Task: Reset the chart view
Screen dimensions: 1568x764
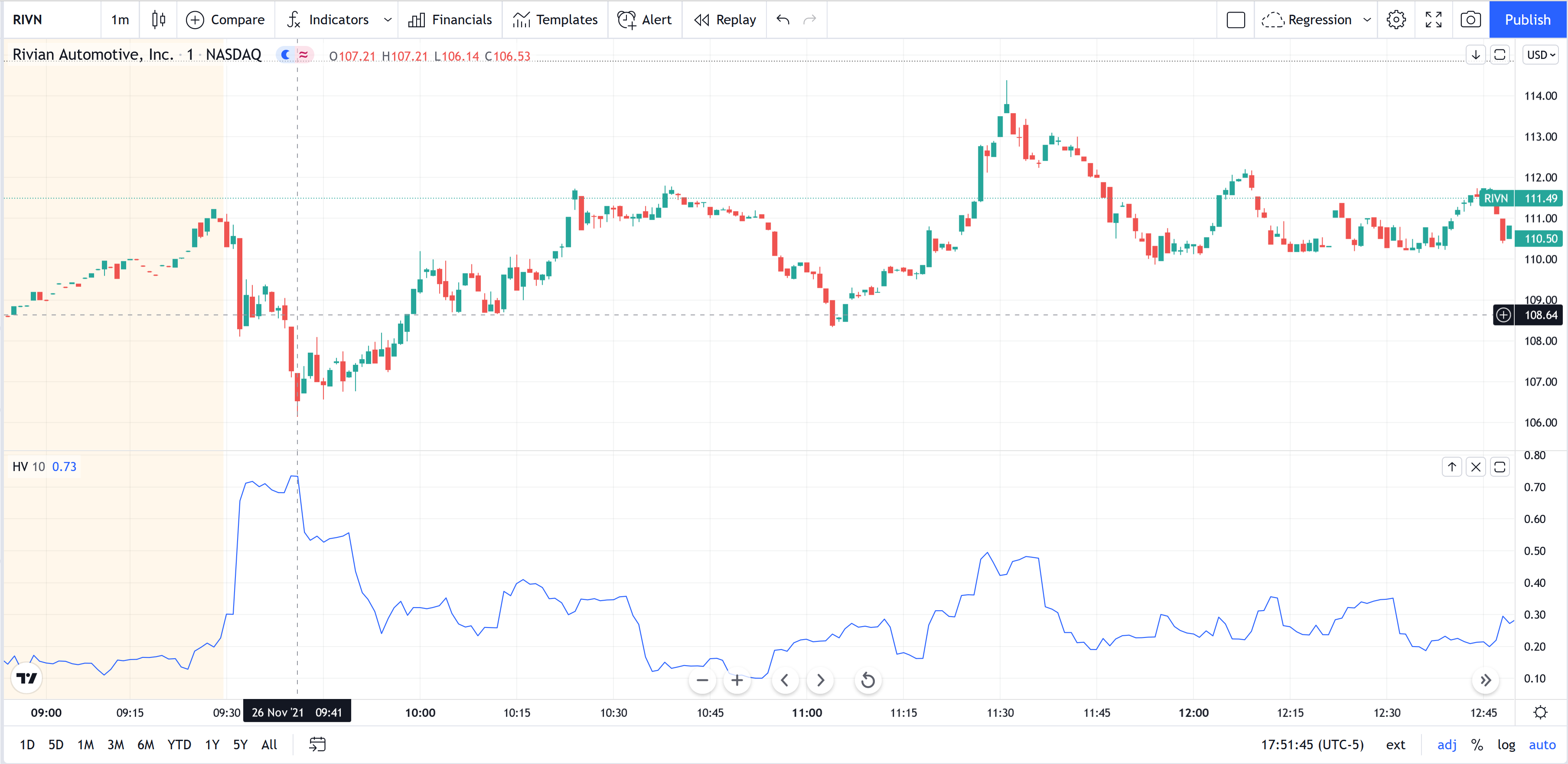Action: [869, 680]
